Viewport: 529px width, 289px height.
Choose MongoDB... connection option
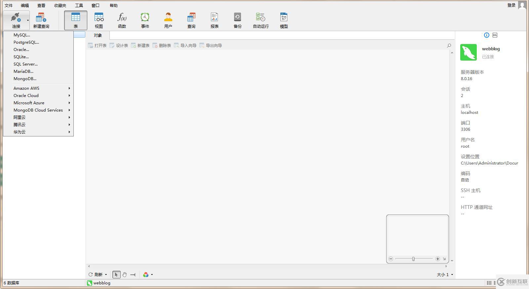pos(38,78)
